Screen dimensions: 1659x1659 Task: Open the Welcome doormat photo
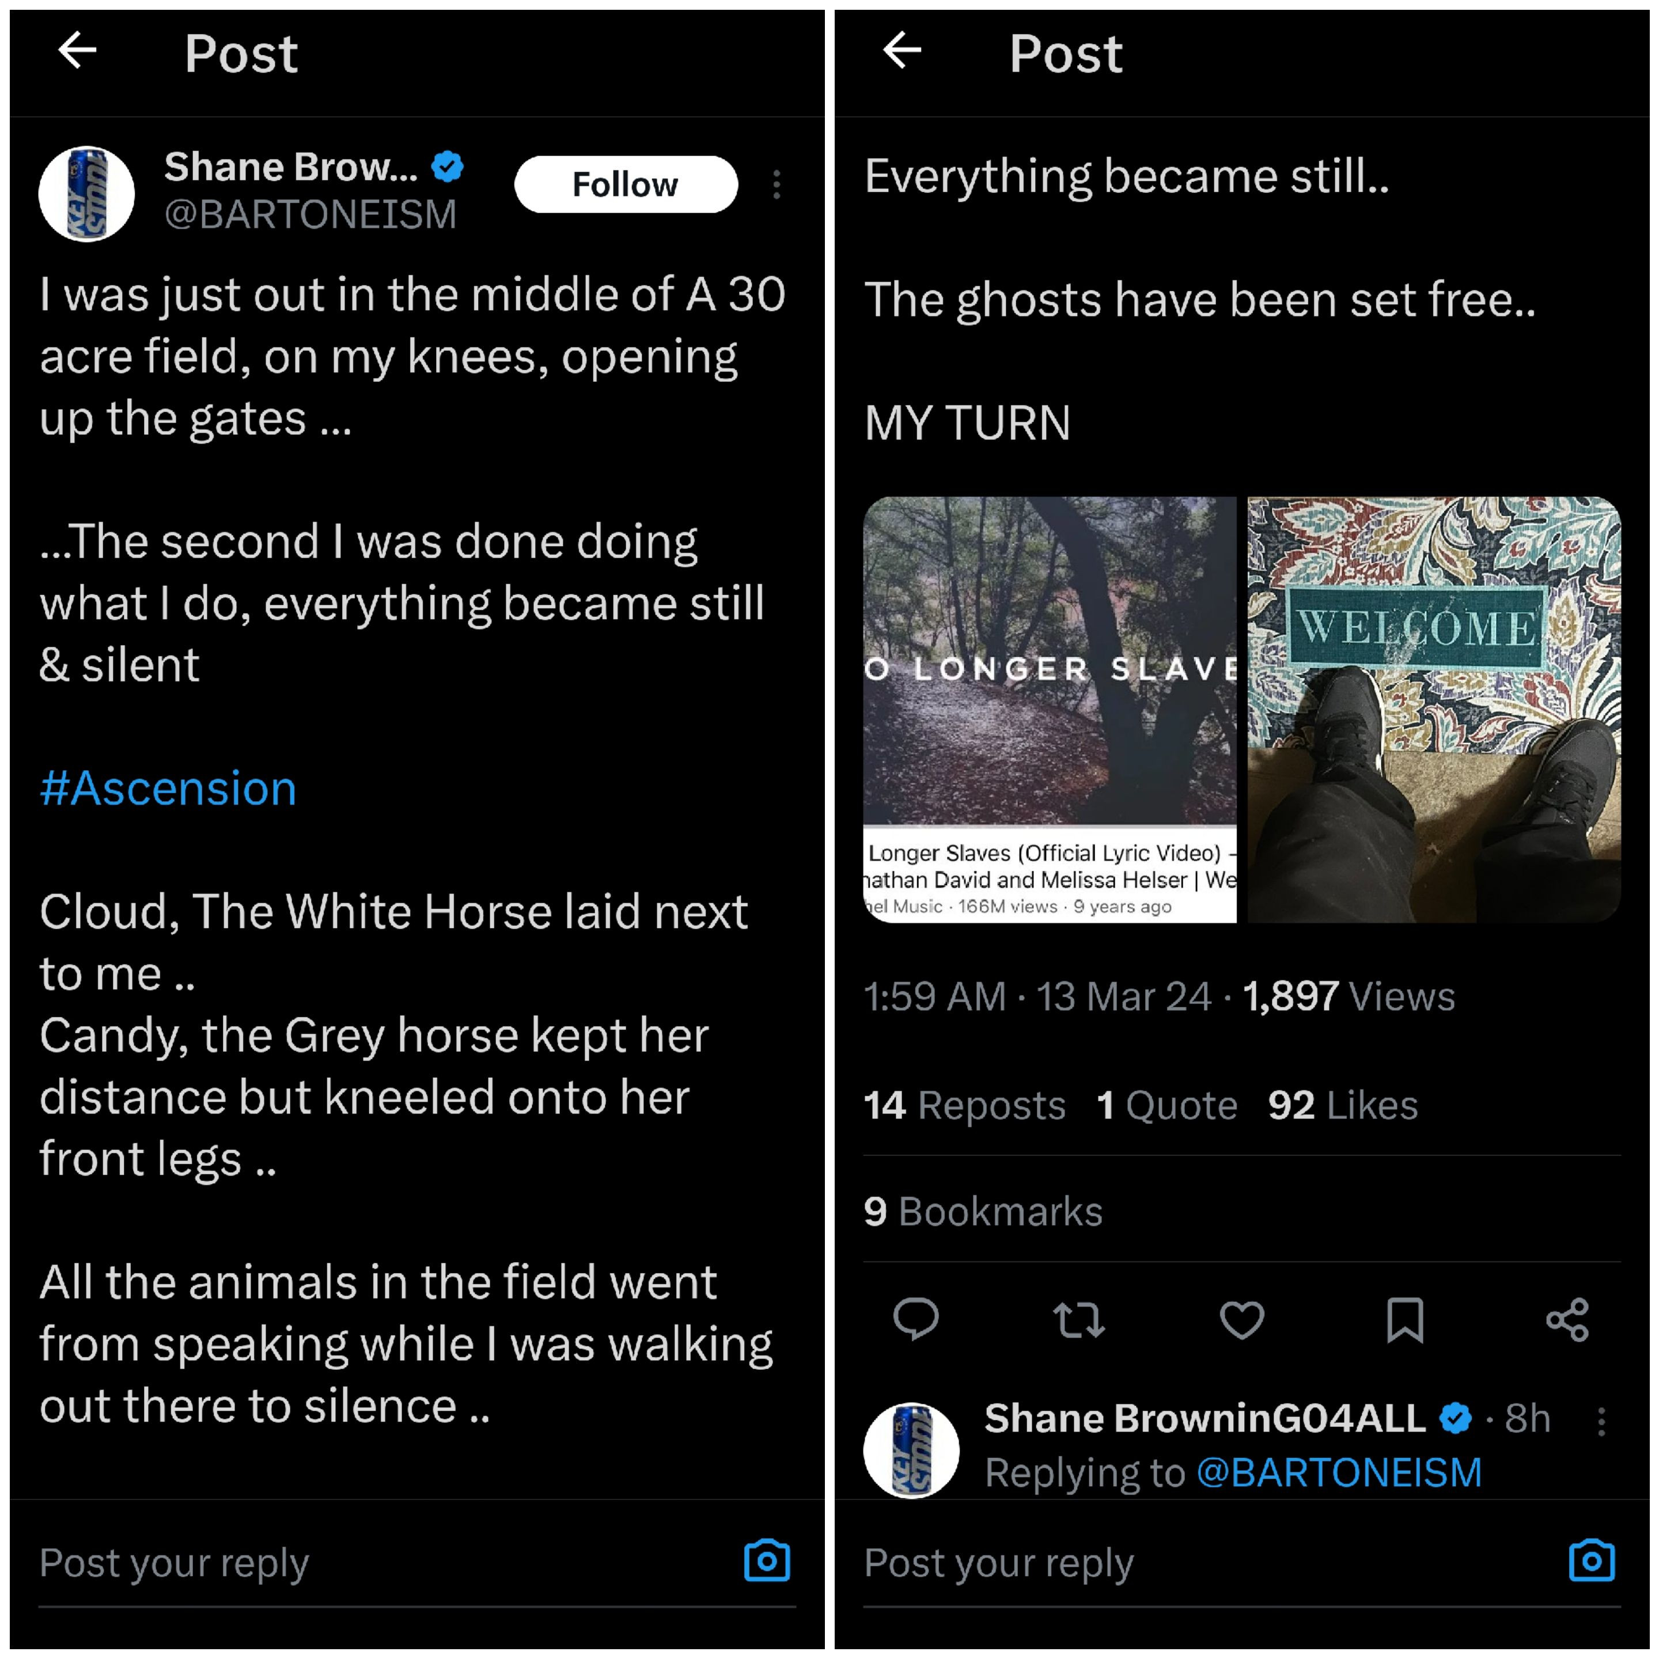pyautogui.click(x=1434, y=709)
